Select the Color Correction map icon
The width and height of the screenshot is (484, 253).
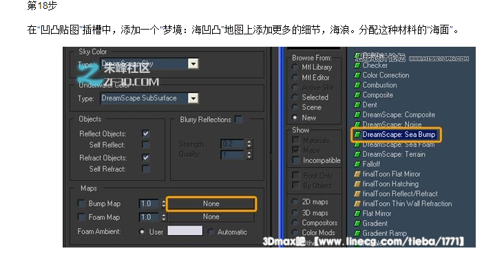(x=357, y=75)
